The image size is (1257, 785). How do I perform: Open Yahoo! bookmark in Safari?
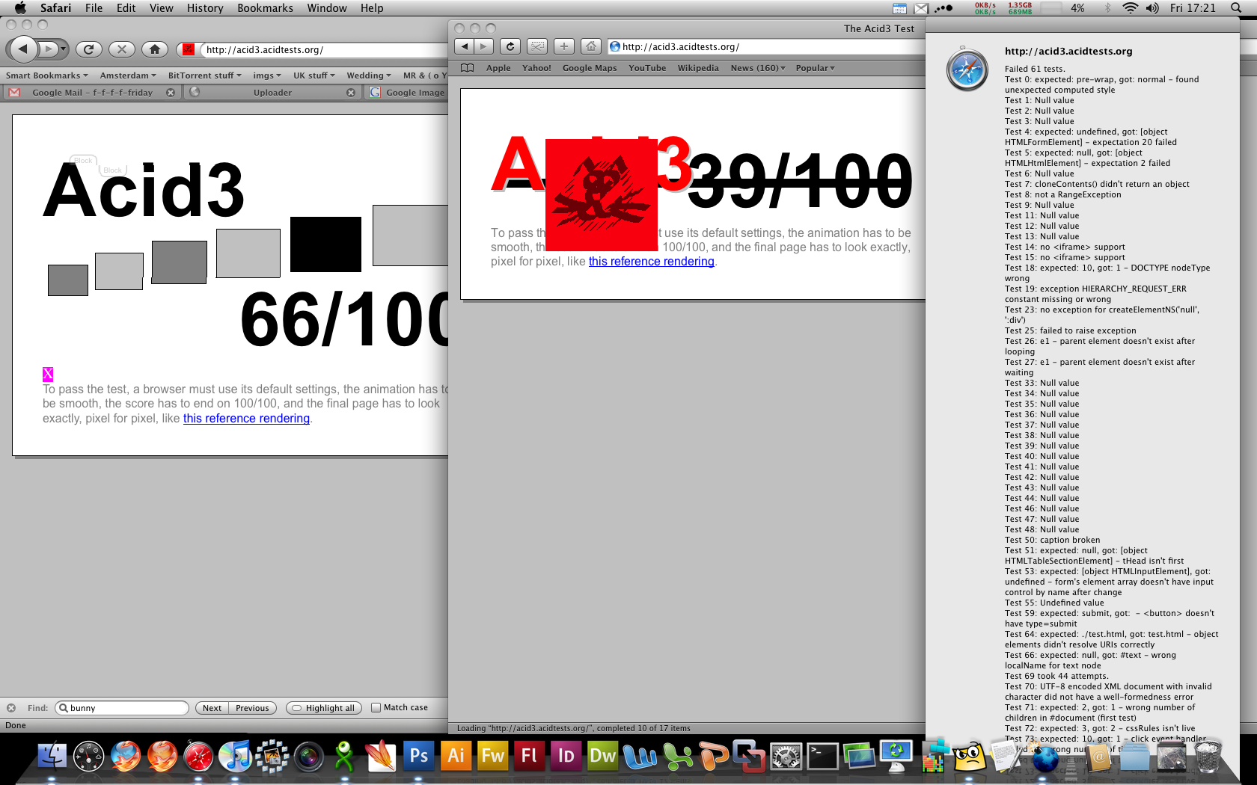point(536,68)
